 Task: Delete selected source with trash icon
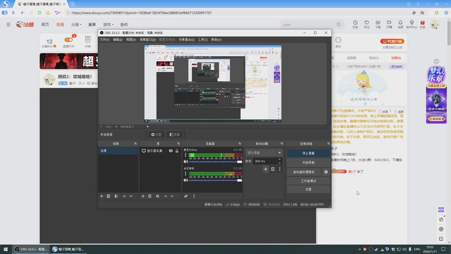149,196
